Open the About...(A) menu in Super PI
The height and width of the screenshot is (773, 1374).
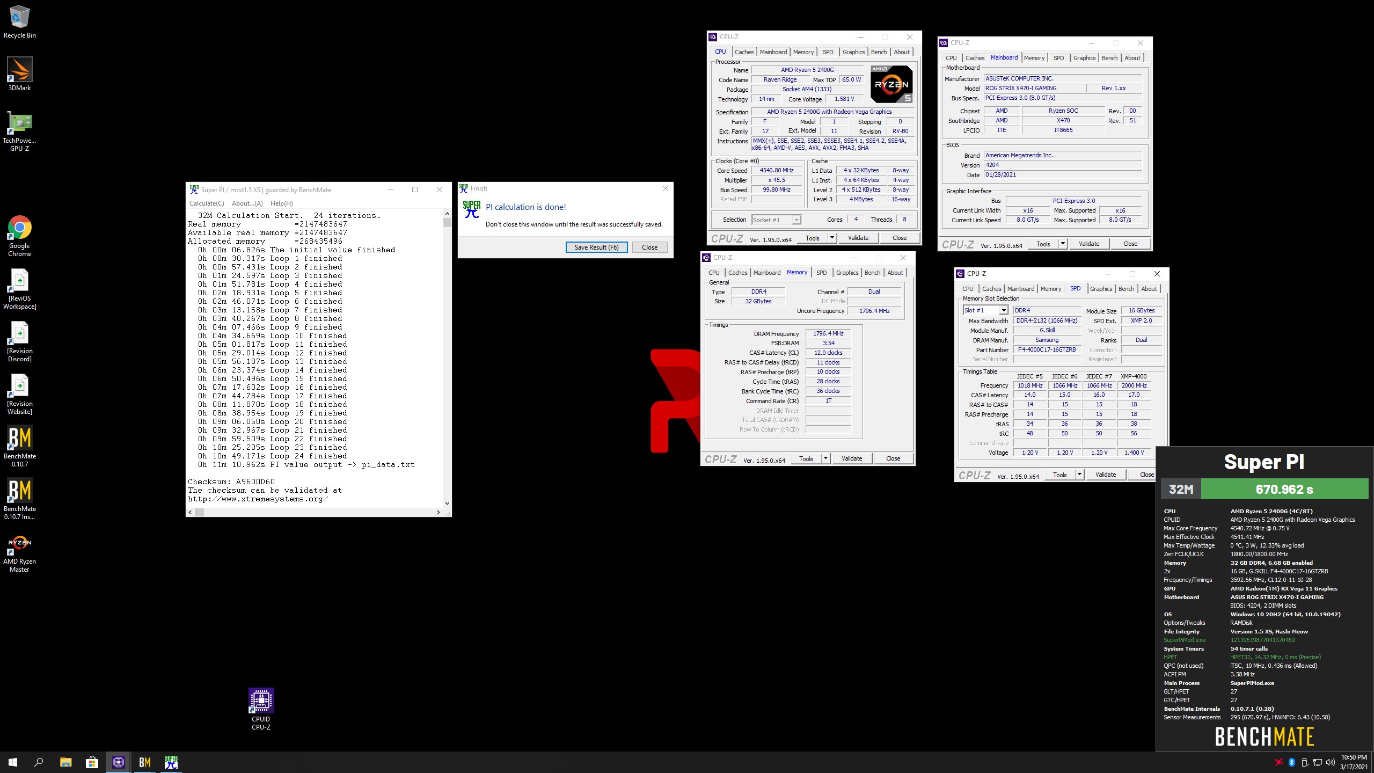(x=247, y=203)
